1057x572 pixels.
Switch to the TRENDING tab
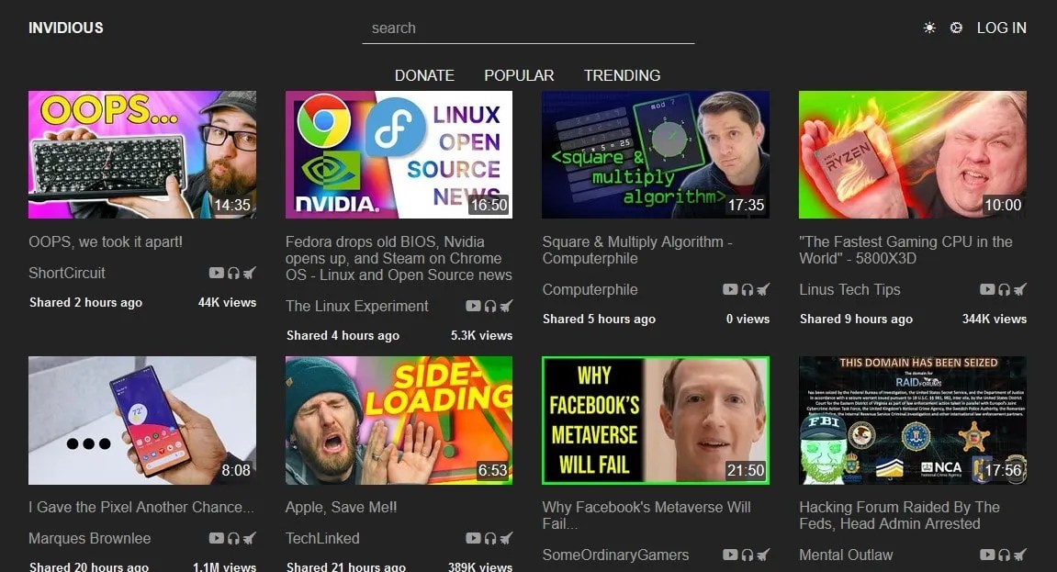point(622,75)
